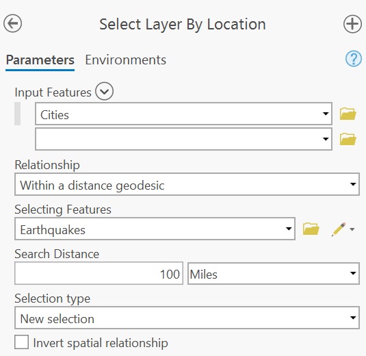This screenshot has width=366, height=356.
Task: Click the Search Distance label
Action: pyautogui.click(x=57, y=254)
